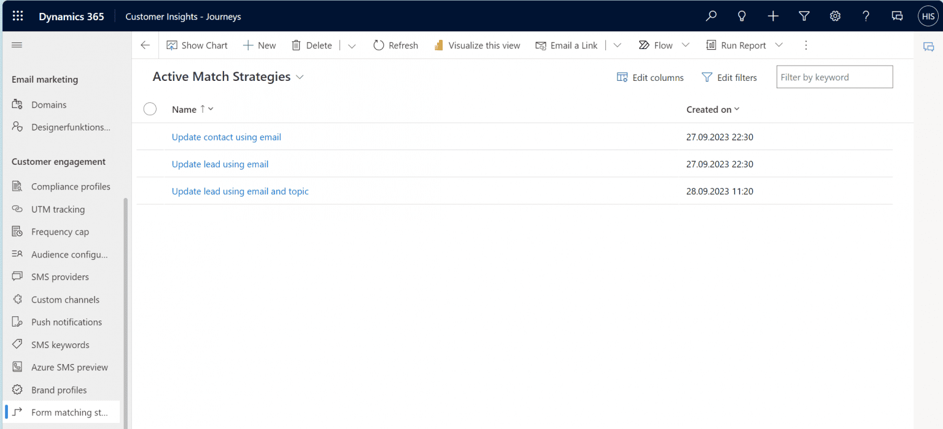Expand the Active Match Strategies view selector
The width and height of the screenshot is (943, 429).
tap(299, 77)
